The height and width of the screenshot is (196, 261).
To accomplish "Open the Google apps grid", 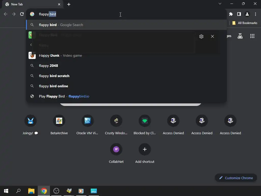I will [x=252, y=36].
